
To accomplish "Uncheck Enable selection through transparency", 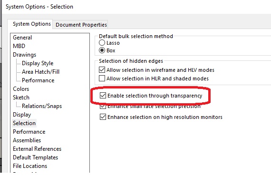I will coord(103,96).
